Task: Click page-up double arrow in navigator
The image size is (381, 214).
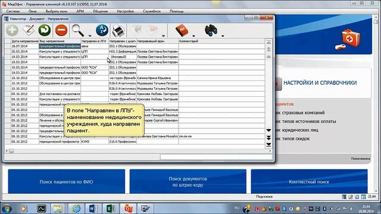Action: click(268, 49)
